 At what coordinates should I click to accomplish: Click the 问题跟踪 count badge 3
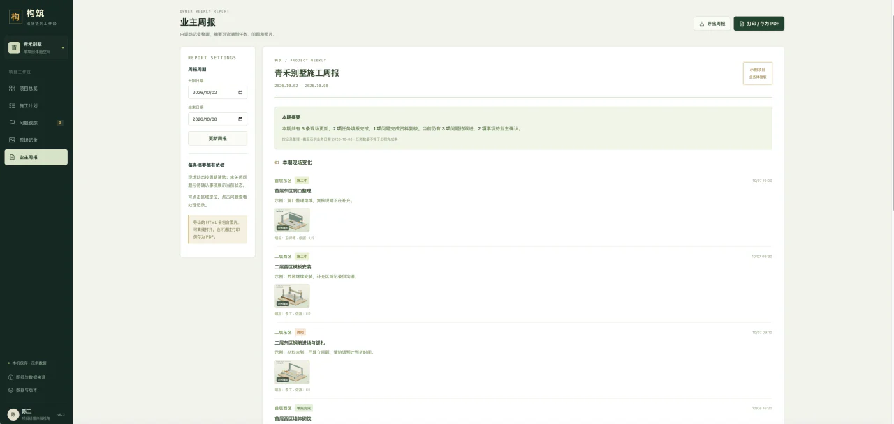tap(59, 123)
